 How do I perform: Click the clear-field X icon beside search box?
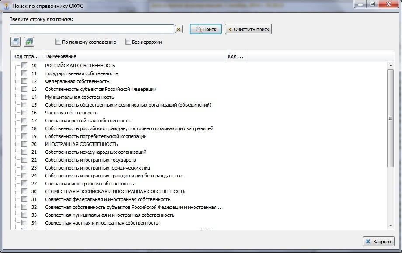[x=178, y=29]
